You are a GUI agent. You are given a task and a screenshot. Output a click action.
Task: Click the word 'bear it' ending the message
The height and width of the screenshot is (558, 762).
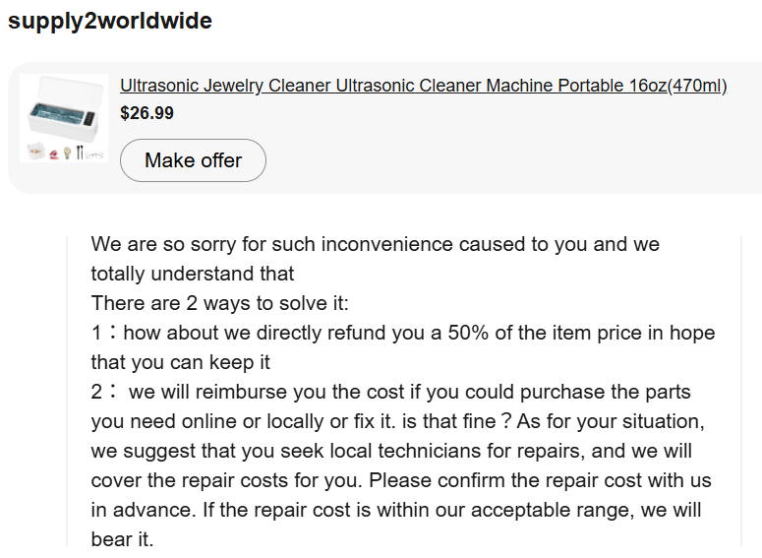(x=122, y=539)
